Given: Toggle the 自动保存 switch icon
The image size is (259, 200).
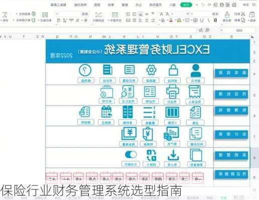Looking at the screenshot, I should [131, 154].
